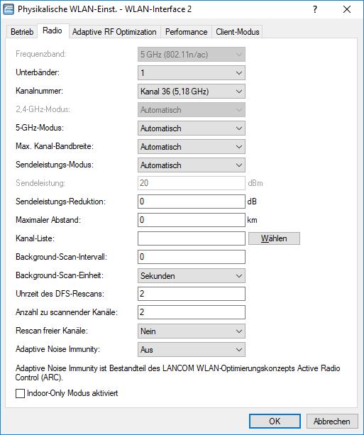
Task: Click the empty Kanal-Liste text field
Action: pos(192,238)
